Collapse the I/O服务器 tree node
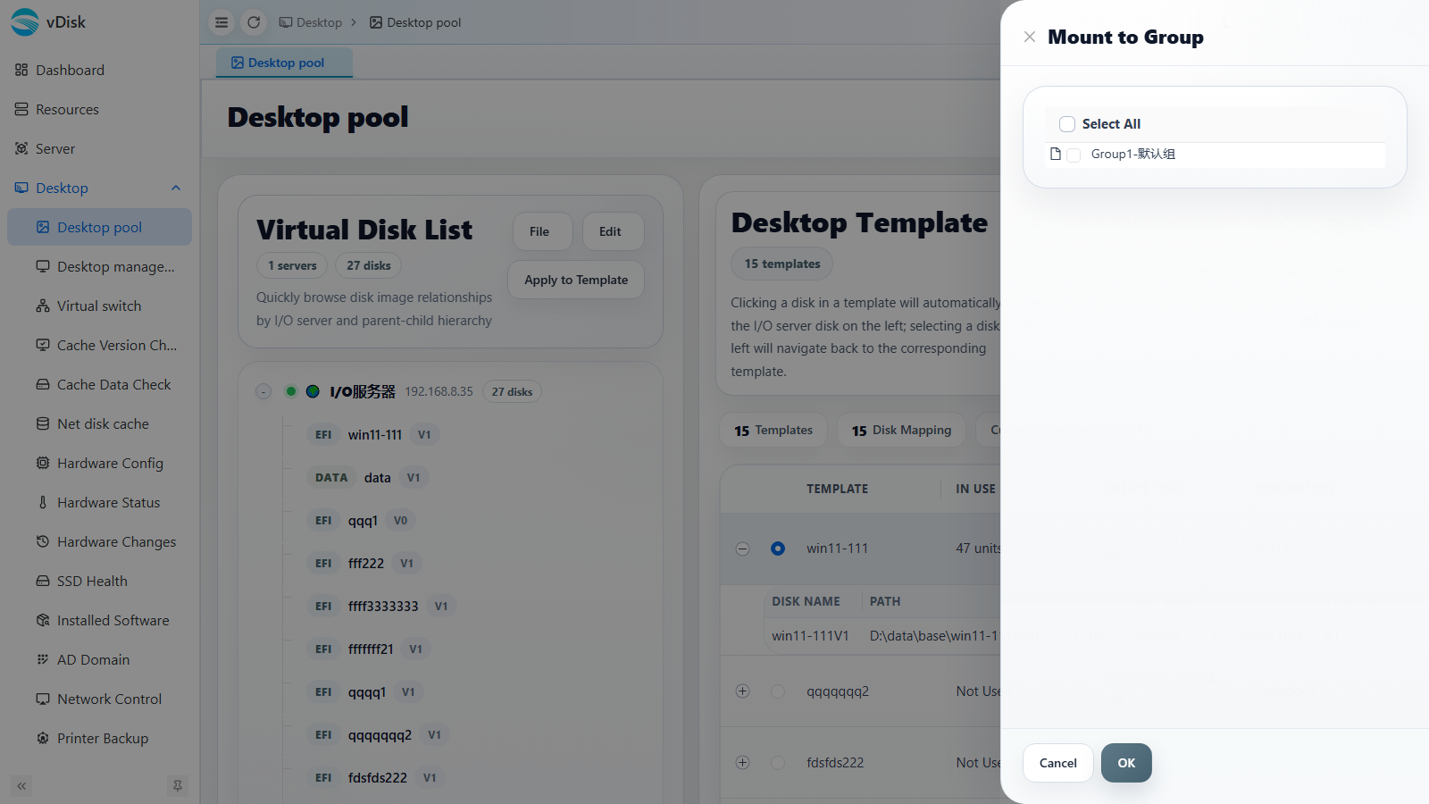This screenshot has height=804, width=1429. click(x=263, y=391)
